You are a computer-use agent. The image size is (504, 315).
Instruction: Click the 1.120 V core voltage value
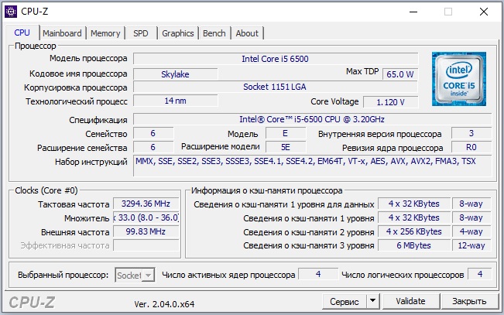click(x=390, y=102)
